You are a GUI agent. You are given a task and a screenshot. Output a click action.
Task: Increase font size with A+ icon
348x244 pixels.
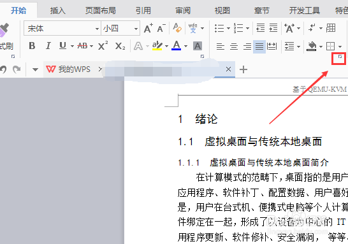tap(149, 28)
